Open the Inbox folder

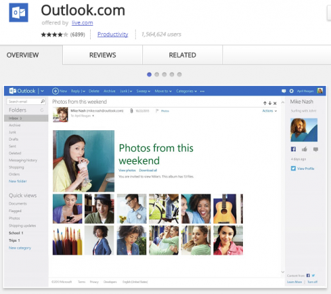point(26,118)
